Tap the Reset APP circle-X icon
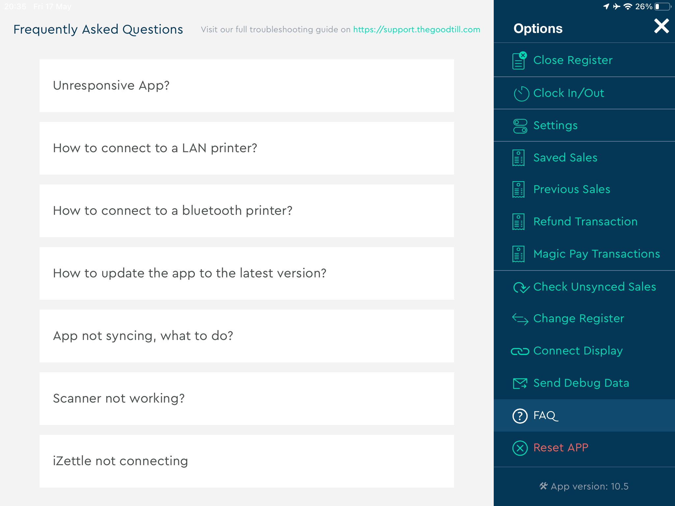 [520, 448]
